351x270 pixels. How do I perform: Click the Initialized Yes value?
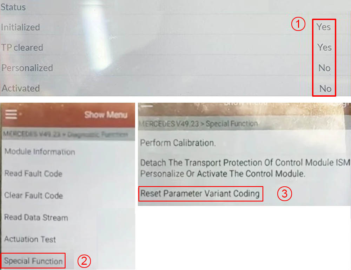coord(324,27)
